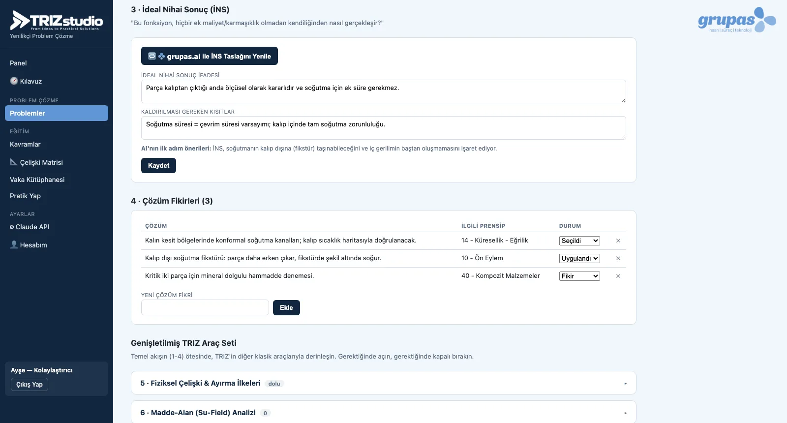This screenshot has width=787, height=423.
Task: Click the "Ayşe — Kolaylaştırıcı" user label
Action: (42, 370)
